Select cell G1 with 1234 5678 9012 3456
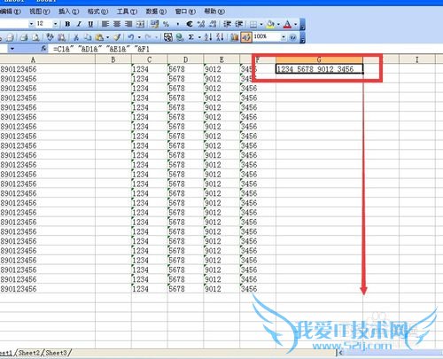 click(x=319, y=69)
